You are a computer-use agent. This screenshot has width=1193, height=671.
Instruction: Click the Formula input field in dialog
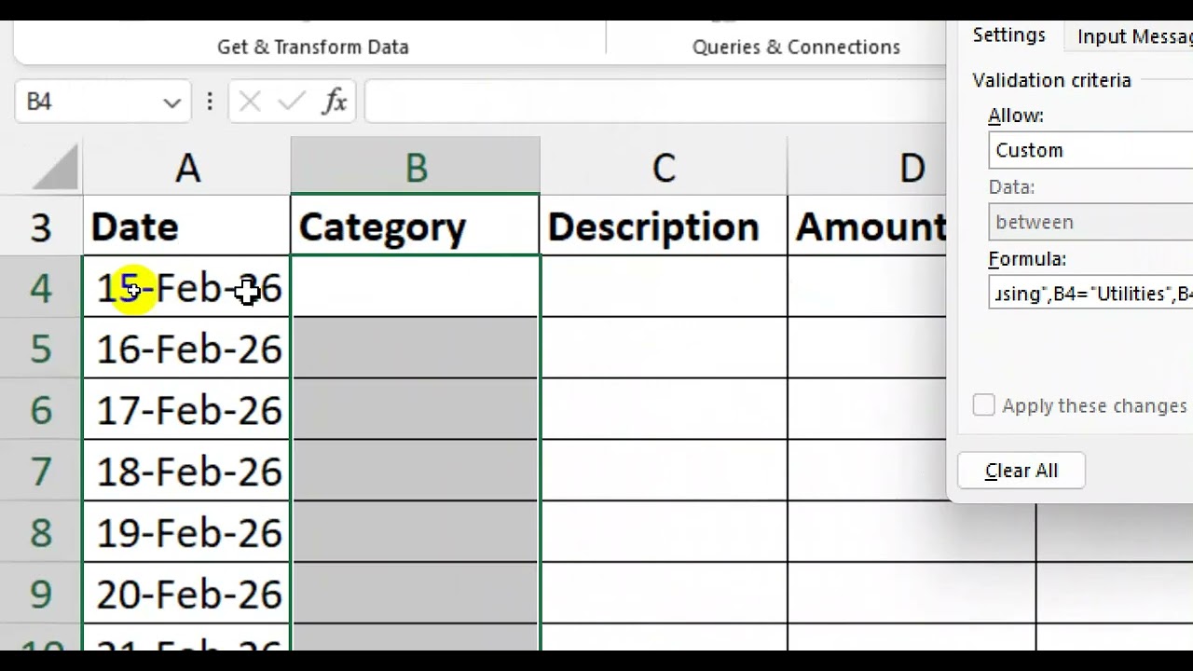click(1091, 294)
